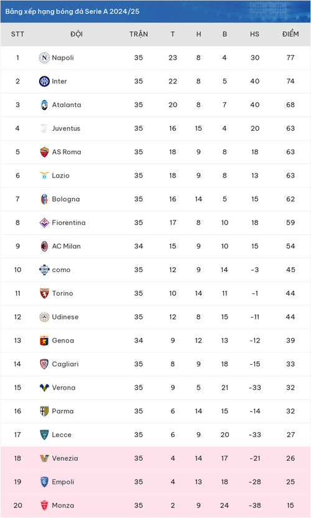311x518 pixels.
Task: Open the Lazio eagle logo
Action: point(44,176)
